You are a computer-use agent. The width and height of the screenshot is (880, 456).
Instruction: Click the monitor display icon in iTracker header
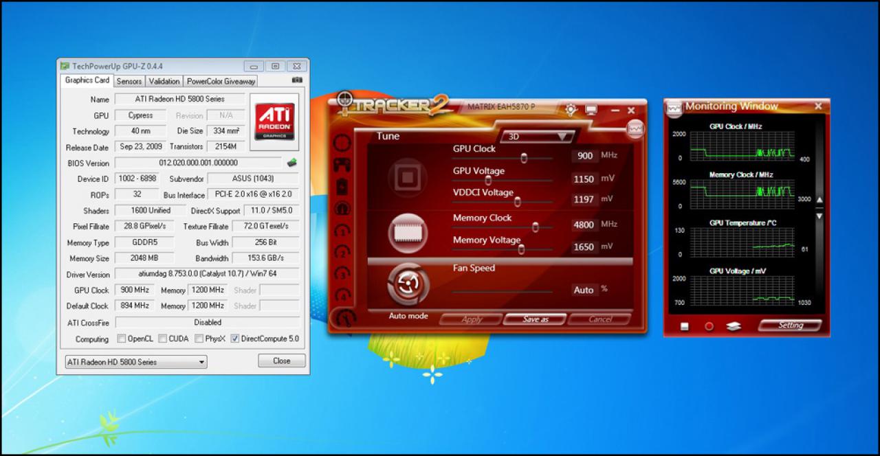point(591,109)
